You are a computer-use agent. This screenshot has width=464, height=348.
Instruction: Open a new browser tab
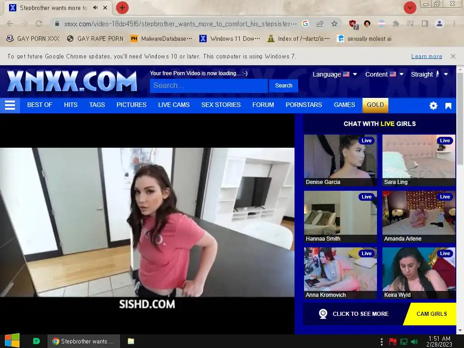122,8
